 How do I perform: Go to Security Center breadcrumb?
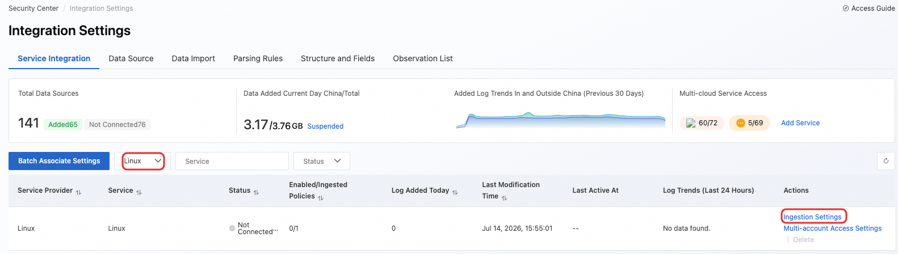click(x=33, y=9)
